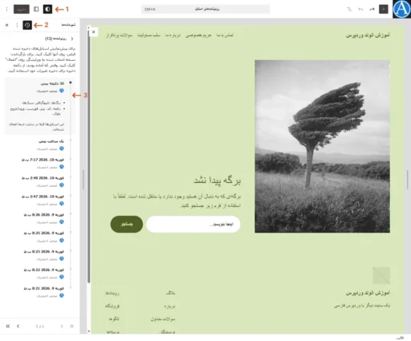
Task: Close the Styles side panel
Action: 7,25
